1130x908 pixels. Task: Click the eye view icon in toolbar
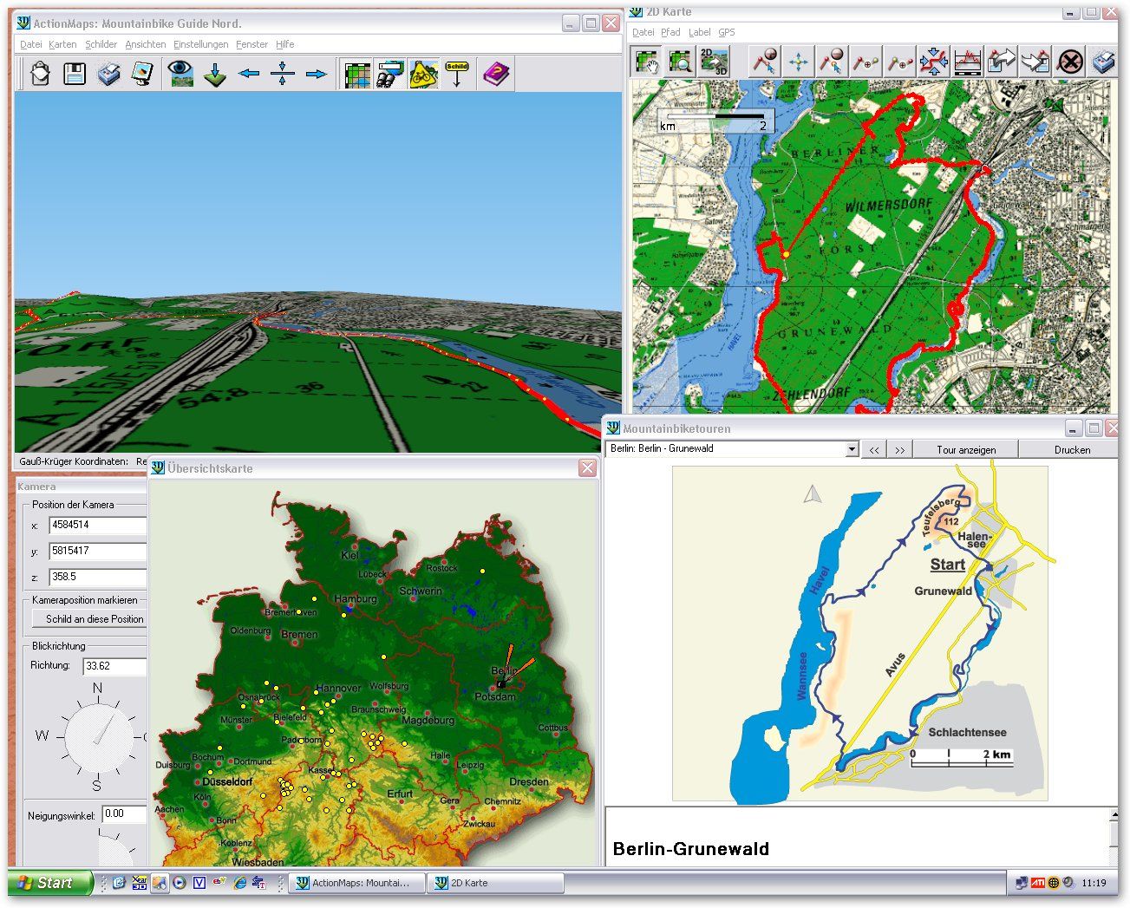[x=180, y=74]
